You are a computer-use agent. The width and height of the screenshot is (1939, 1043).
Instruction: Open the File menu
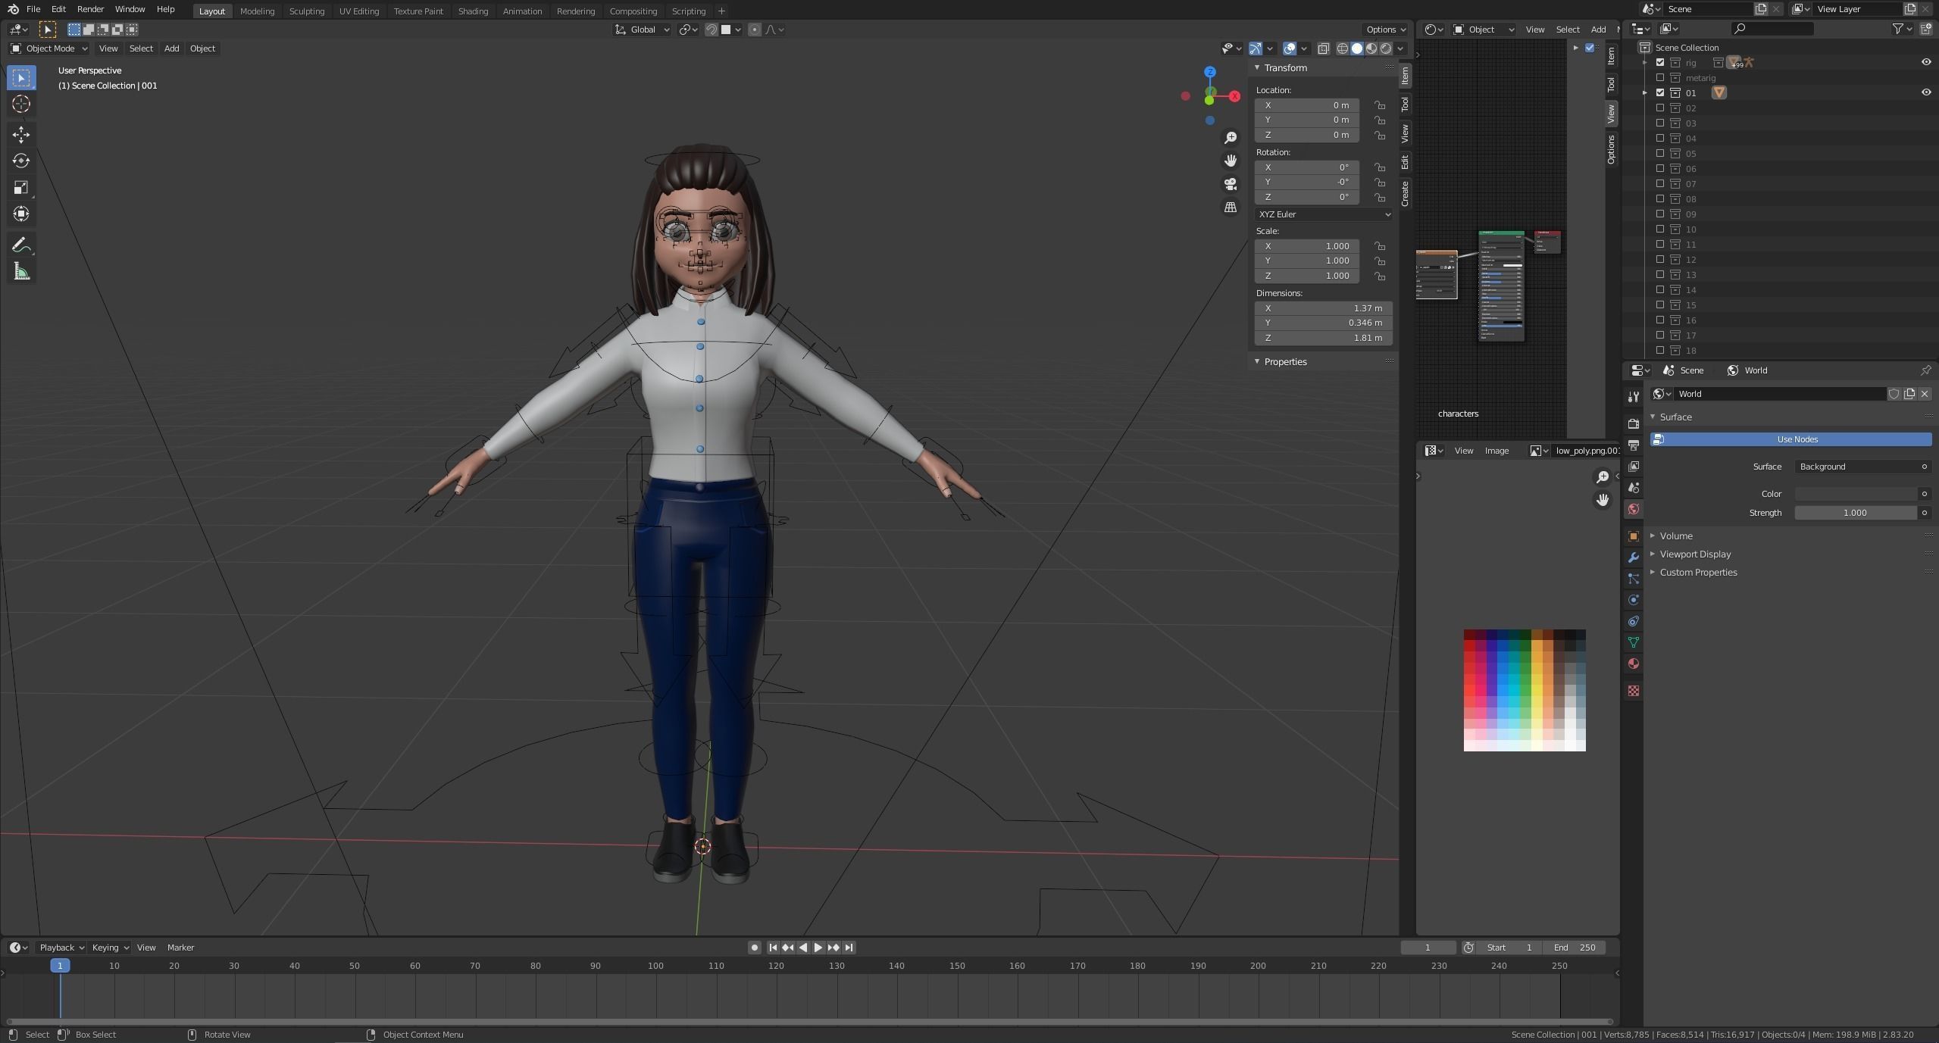(33, 9)
